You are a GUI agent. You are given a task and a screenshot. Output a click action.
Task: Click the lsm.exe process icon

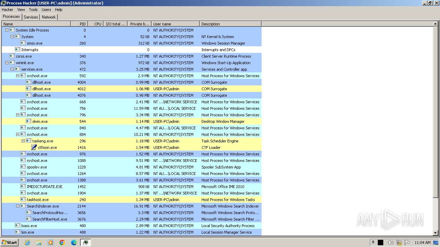[18, 232]
